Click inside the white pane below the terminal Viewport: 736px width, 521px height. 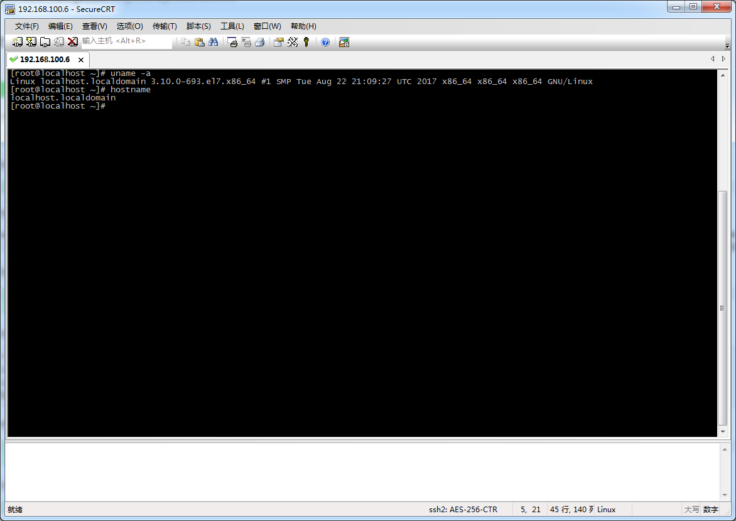click(x=362, y=471)
